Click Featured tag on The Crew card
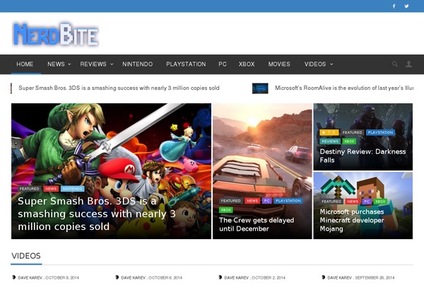Viewport: 424px width, 283px height. pyautogui.click(x=230, y=201)
